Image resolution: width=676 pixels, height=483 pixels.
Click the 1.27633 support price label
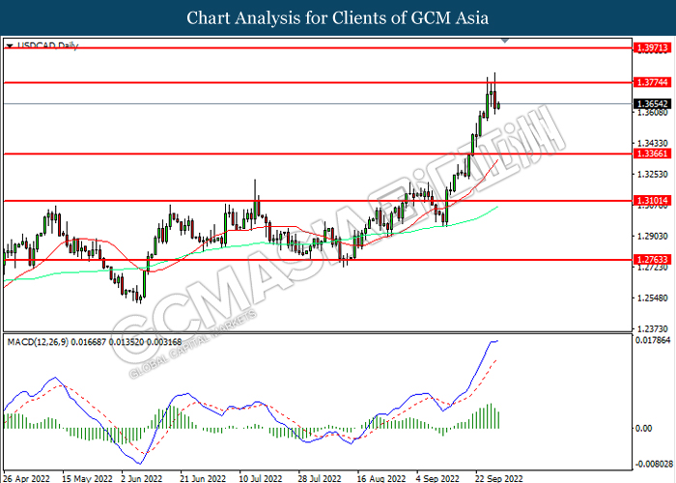tap(652, 260)
